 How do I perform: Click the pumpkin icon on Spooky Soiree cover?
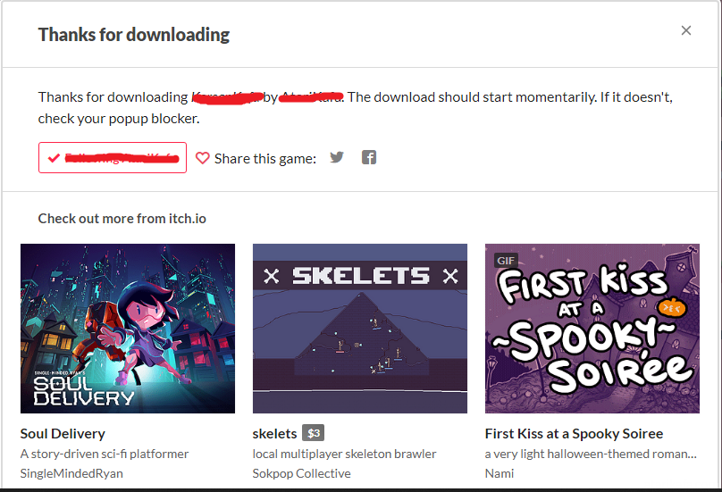click(671, 308)
